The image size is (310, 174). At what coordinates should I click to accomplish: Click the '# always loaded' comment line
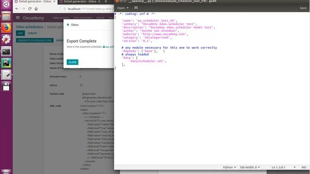point(135,55)
